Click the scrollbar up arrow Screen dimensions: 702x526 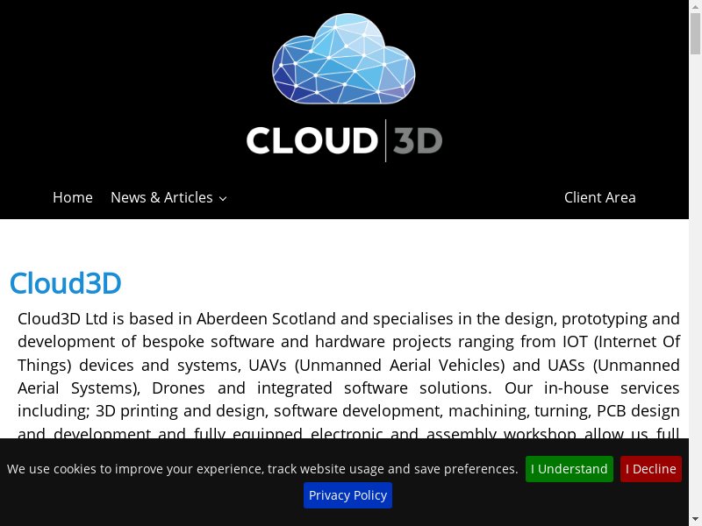(x=695, y=6)
